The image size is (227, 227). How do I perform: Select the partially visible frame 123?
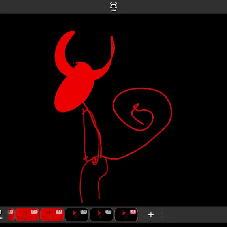coord(11,214)
